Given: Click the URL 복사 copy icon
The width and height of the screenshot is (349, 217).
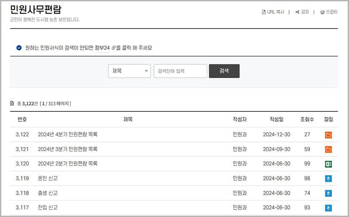Looking at the screenshot, I should (x=263, y=12).
